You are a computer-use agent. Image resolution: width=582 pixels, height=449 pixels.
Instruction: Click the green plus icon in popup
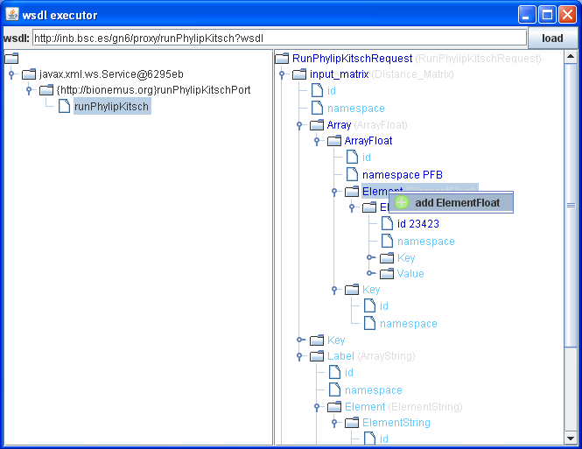tap(402, 202)
